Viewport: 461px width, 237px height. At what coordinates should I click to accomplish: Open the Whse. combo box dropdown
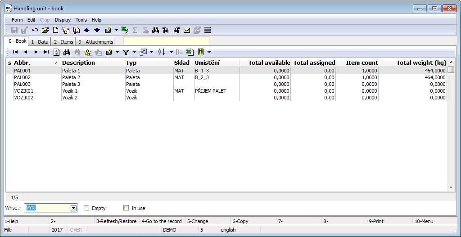pos(74,208)
